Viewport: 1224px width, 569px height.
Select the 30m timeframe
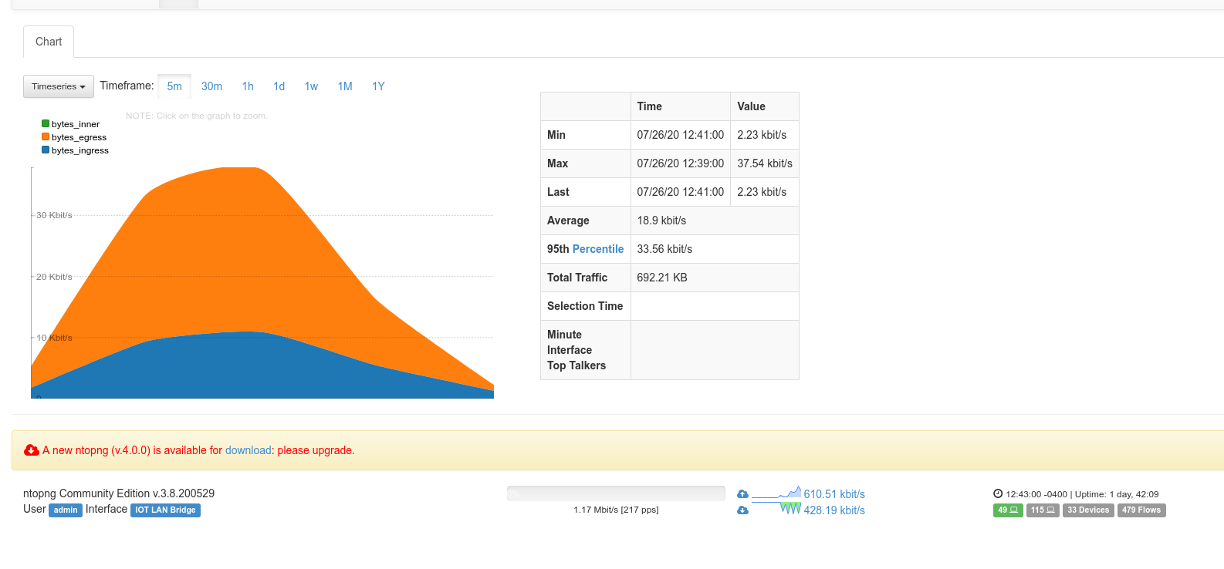(x=211, y=86)
